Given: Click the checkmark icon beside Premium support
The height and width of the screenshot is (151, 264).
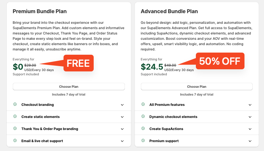Looking at the screenshot, I should (x=143, y=141).
